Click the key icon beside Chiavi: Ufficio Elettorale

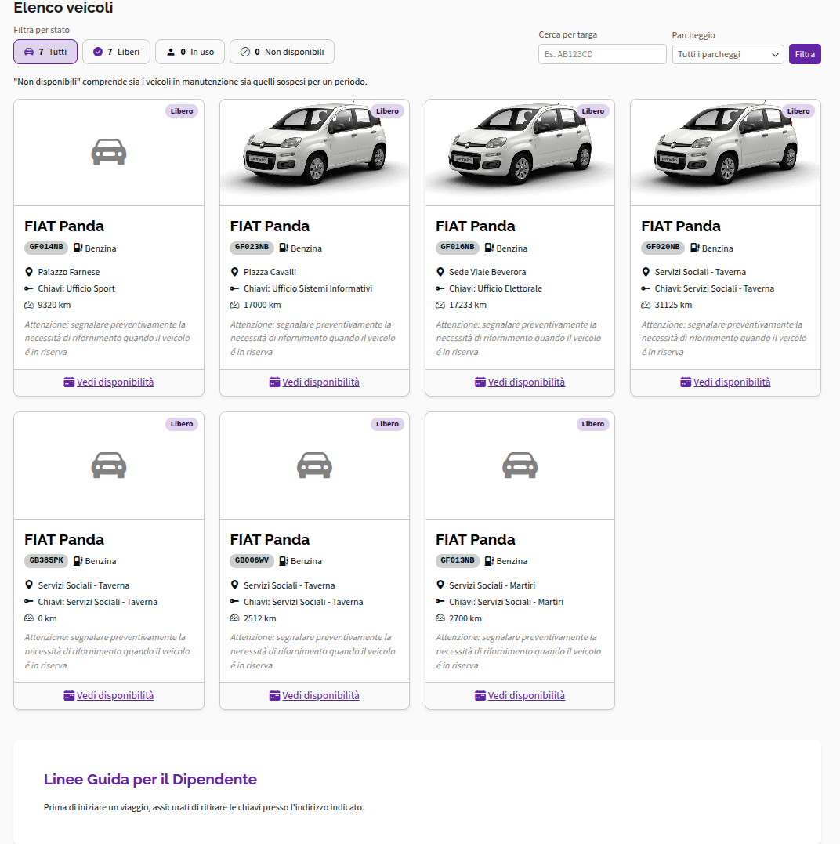coord(440,288)
